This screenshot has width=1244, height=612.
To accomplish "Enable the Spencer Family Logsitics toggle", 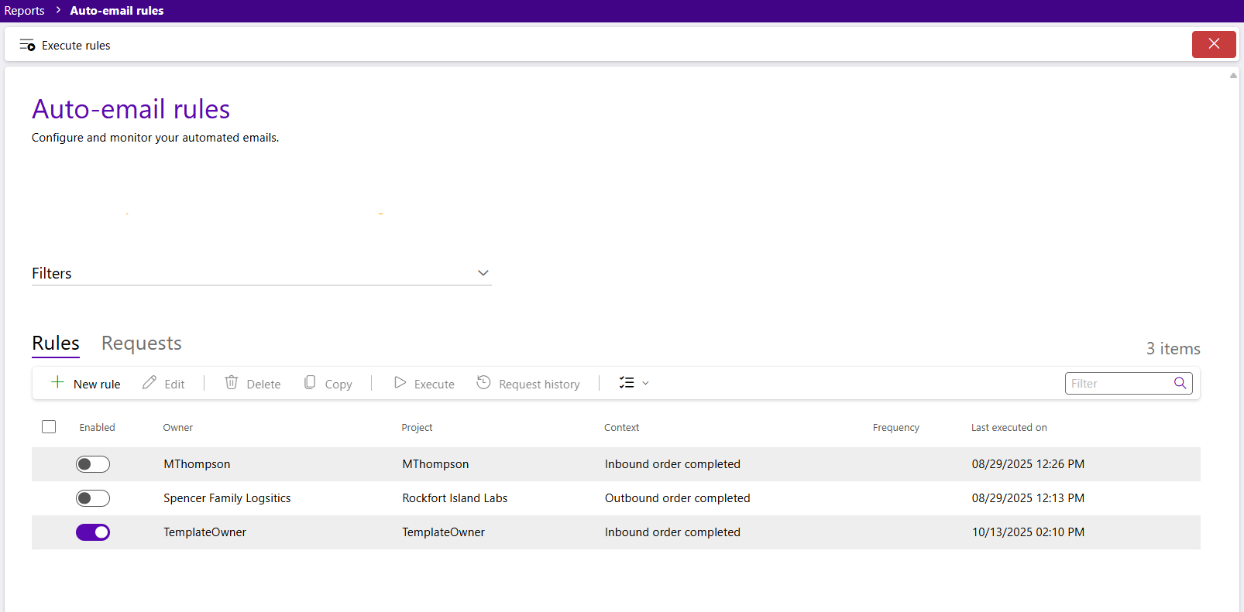I will 93,498.
